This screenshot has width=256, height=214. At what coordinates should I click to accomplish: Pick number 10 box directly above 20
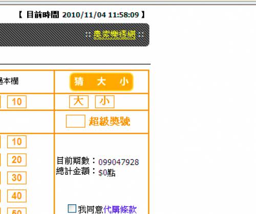(x=17, y=141)
